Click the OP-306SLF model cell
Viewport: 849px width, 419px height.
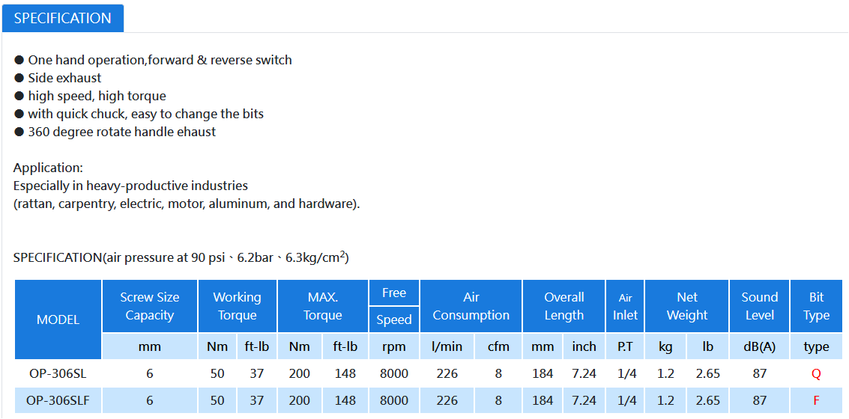click(x=58, y=400)
